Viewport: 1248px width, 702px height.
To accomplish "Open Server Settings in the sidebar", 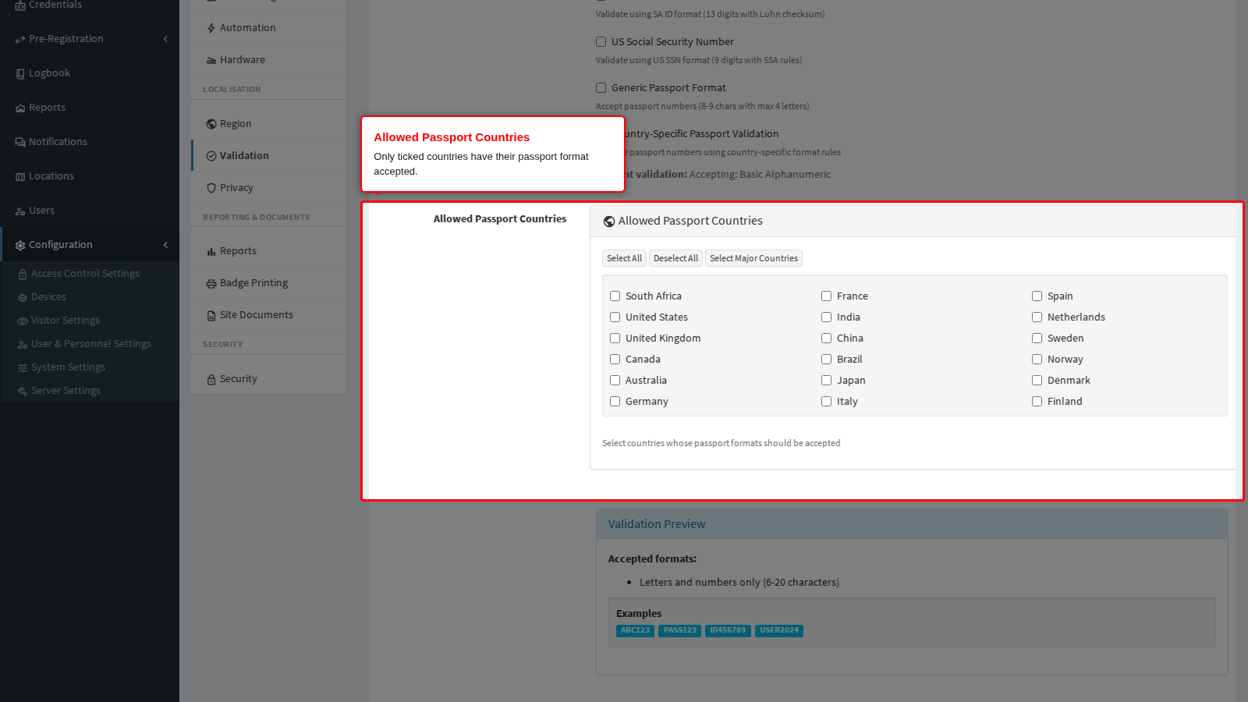I will click(x=66, y=391).
